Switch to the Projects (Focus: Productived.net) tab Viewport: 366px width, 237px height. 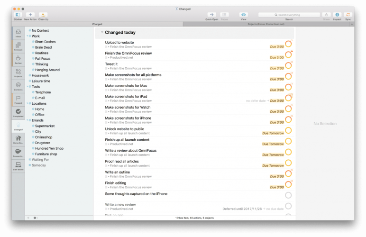coord(266,24)
